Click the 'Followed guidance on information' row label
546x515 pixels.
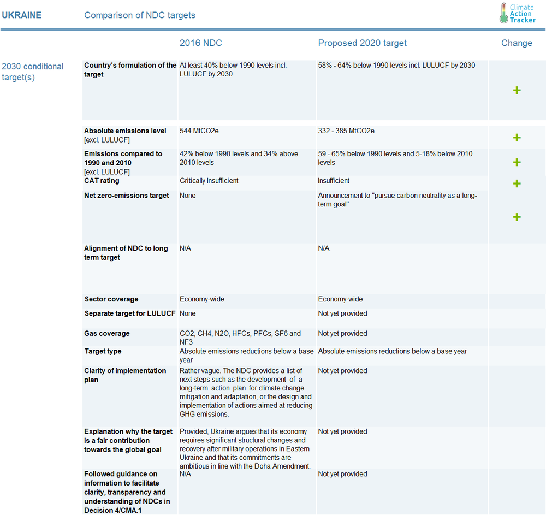point(127,492)
